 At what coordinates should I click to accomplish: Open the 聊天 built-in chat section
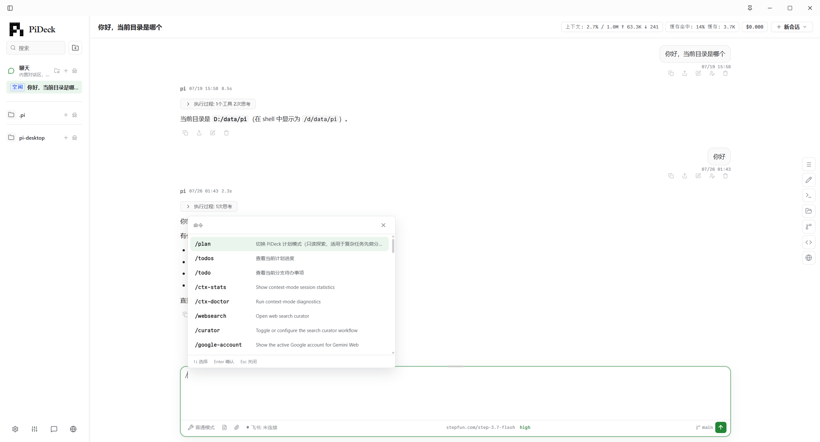[x=29, y=71]
